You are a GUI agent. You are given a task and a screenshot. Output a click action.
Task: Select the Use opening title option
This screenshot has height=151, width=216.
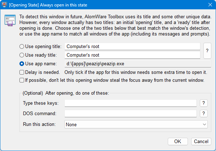22,46
